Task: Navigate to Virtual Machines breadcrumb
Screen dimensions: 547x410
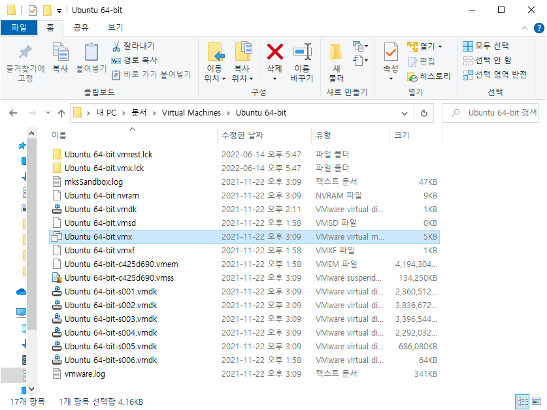Action: pos(191,112)
